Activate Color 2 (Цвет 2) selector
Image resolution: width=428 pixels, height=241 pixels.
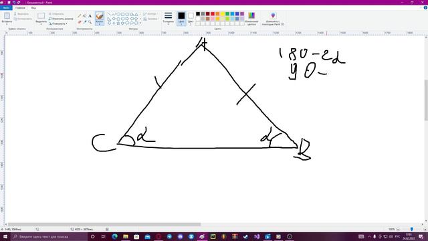191,19
